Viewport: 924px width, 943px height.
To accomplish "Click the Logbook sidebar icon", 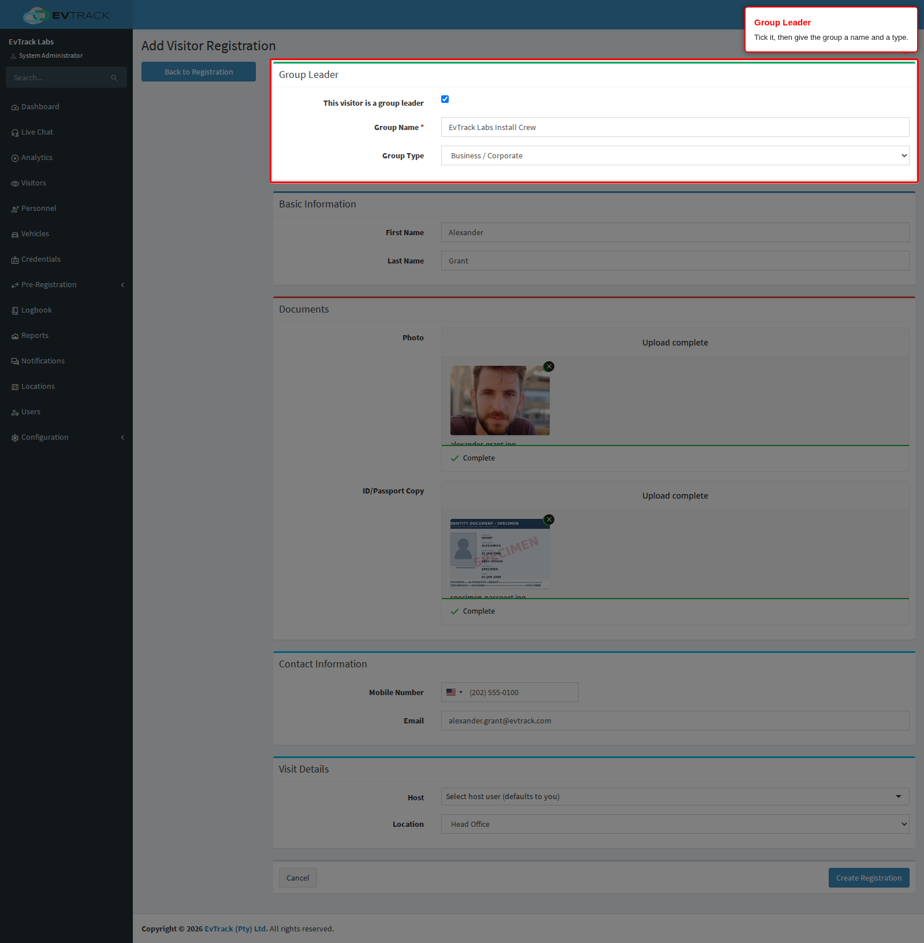I will (15, 311).
